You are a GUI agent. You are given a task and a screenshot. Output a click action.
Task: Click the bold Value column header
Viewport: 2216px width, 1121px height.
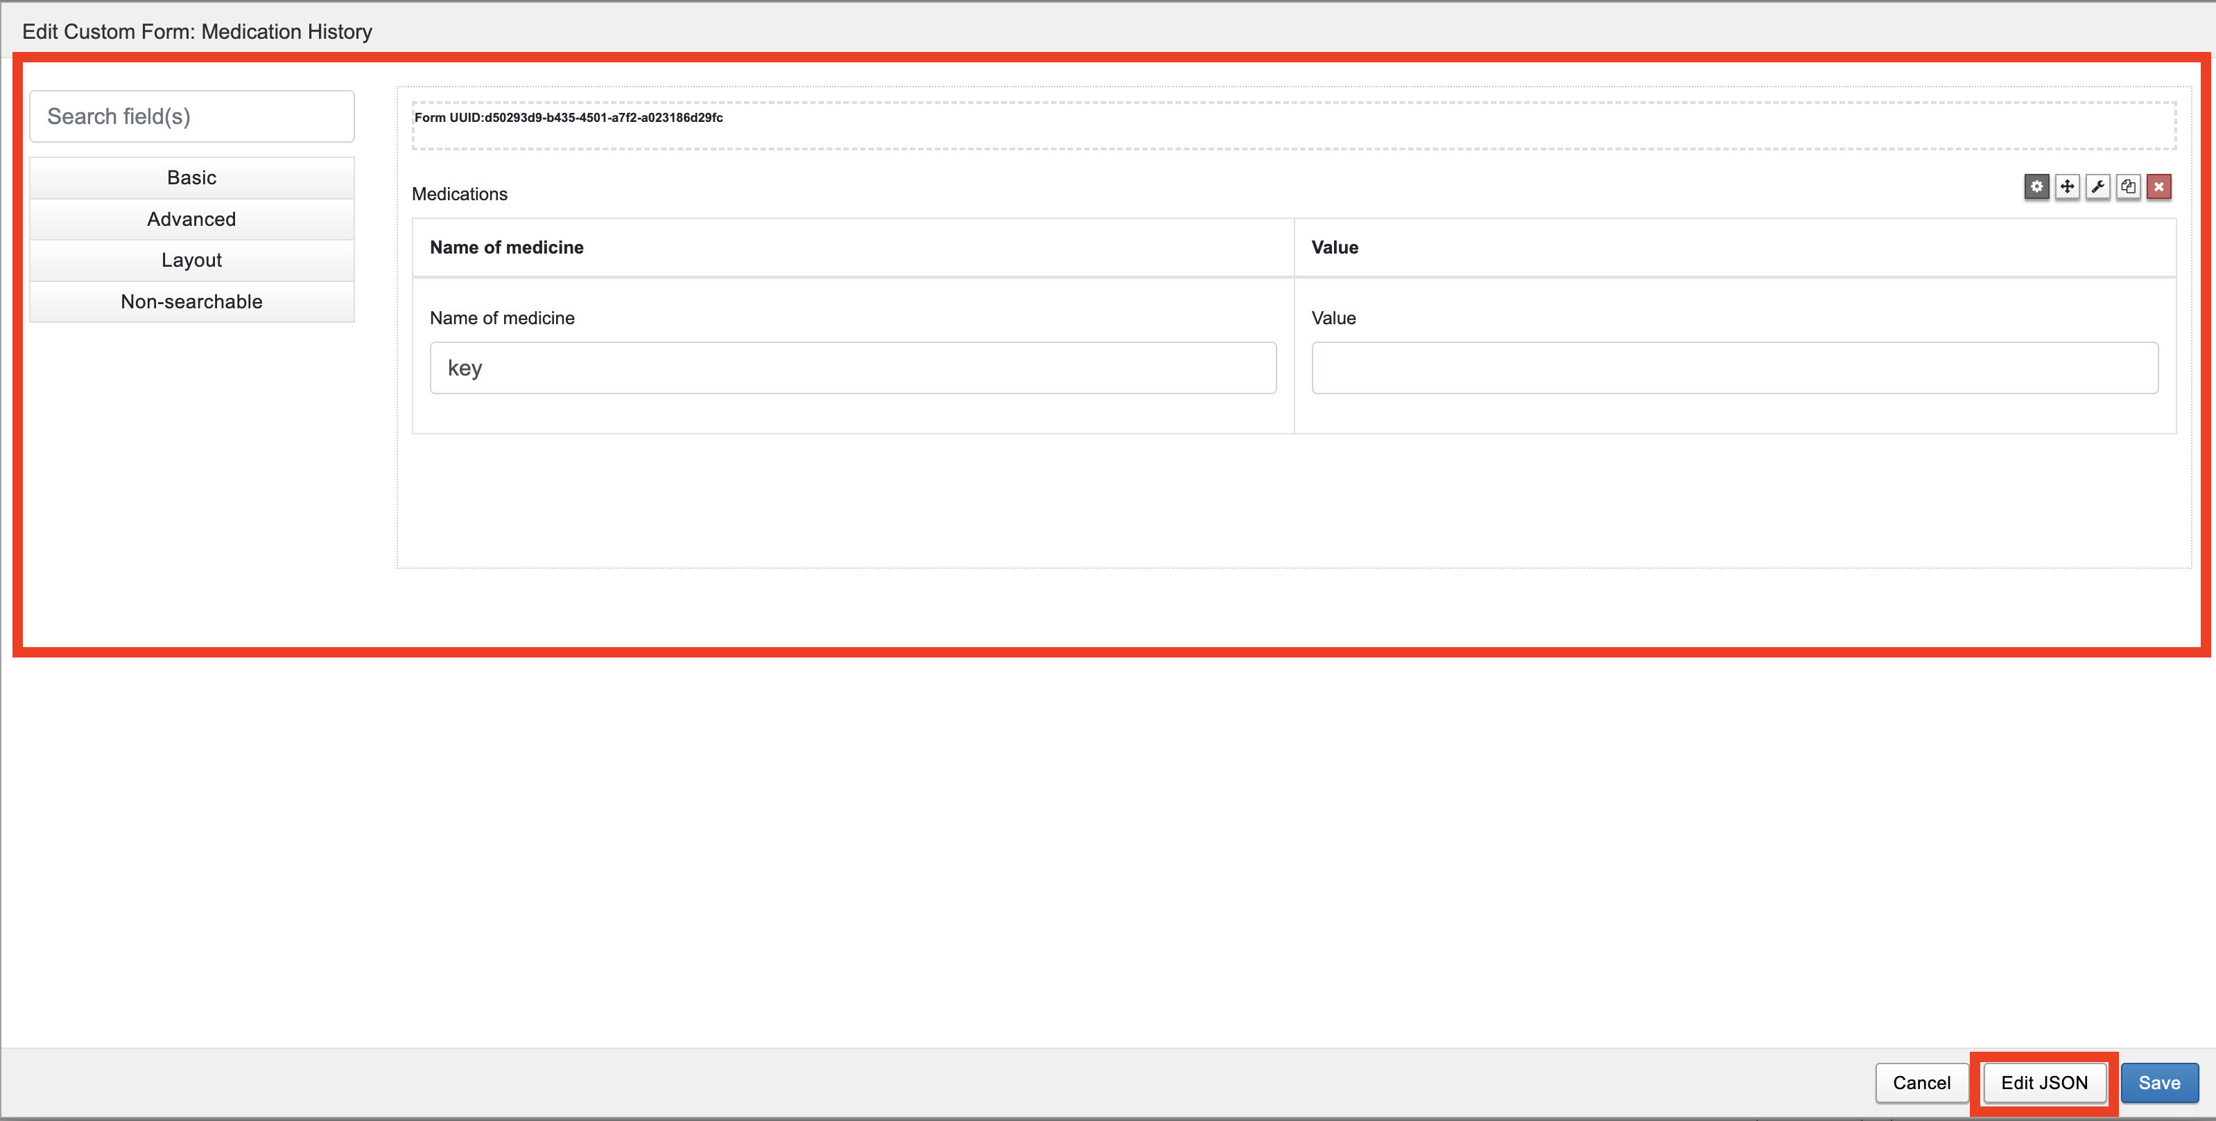click(x=1334, y=247)
